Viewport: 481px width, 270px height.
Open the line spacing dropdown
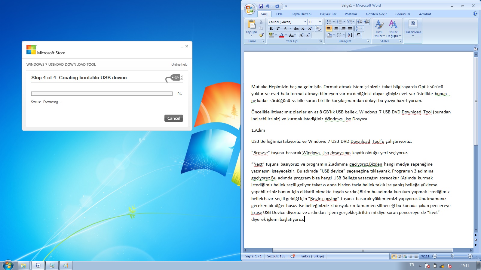coord(359,28)
